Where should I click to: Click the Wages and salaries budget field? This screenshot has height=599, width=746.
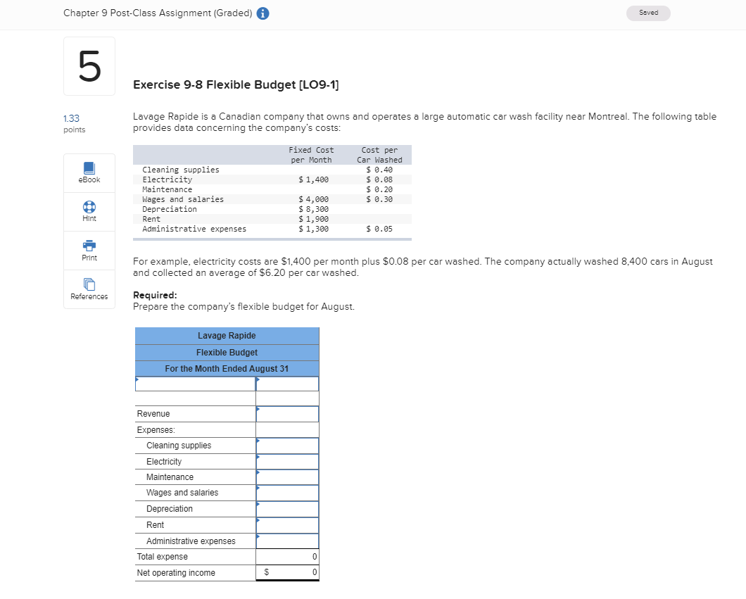point(287,493)
